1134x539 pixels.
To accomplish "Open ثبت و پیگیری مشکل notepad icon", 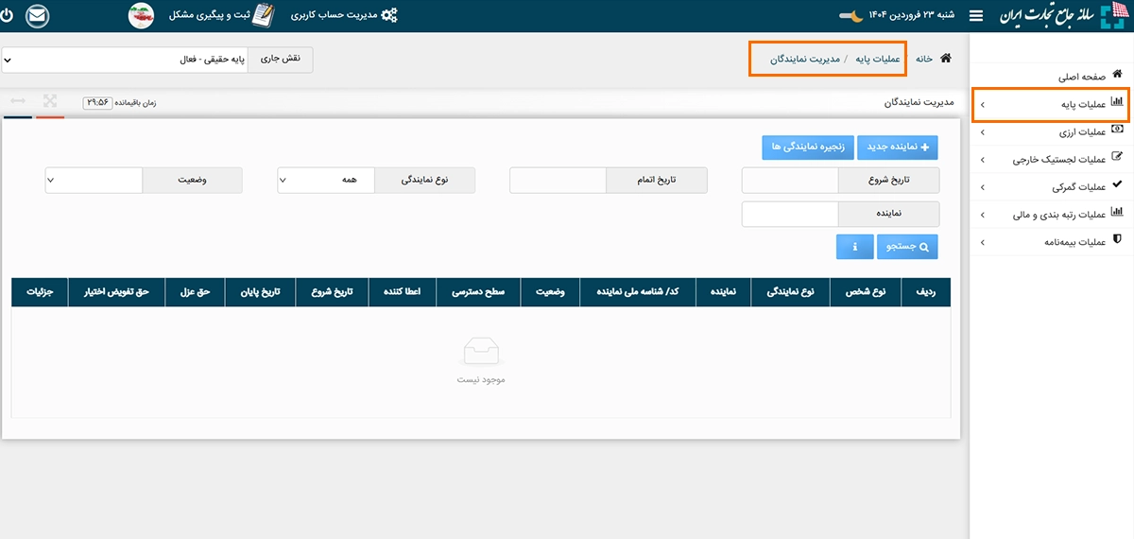I will point(264,16).
